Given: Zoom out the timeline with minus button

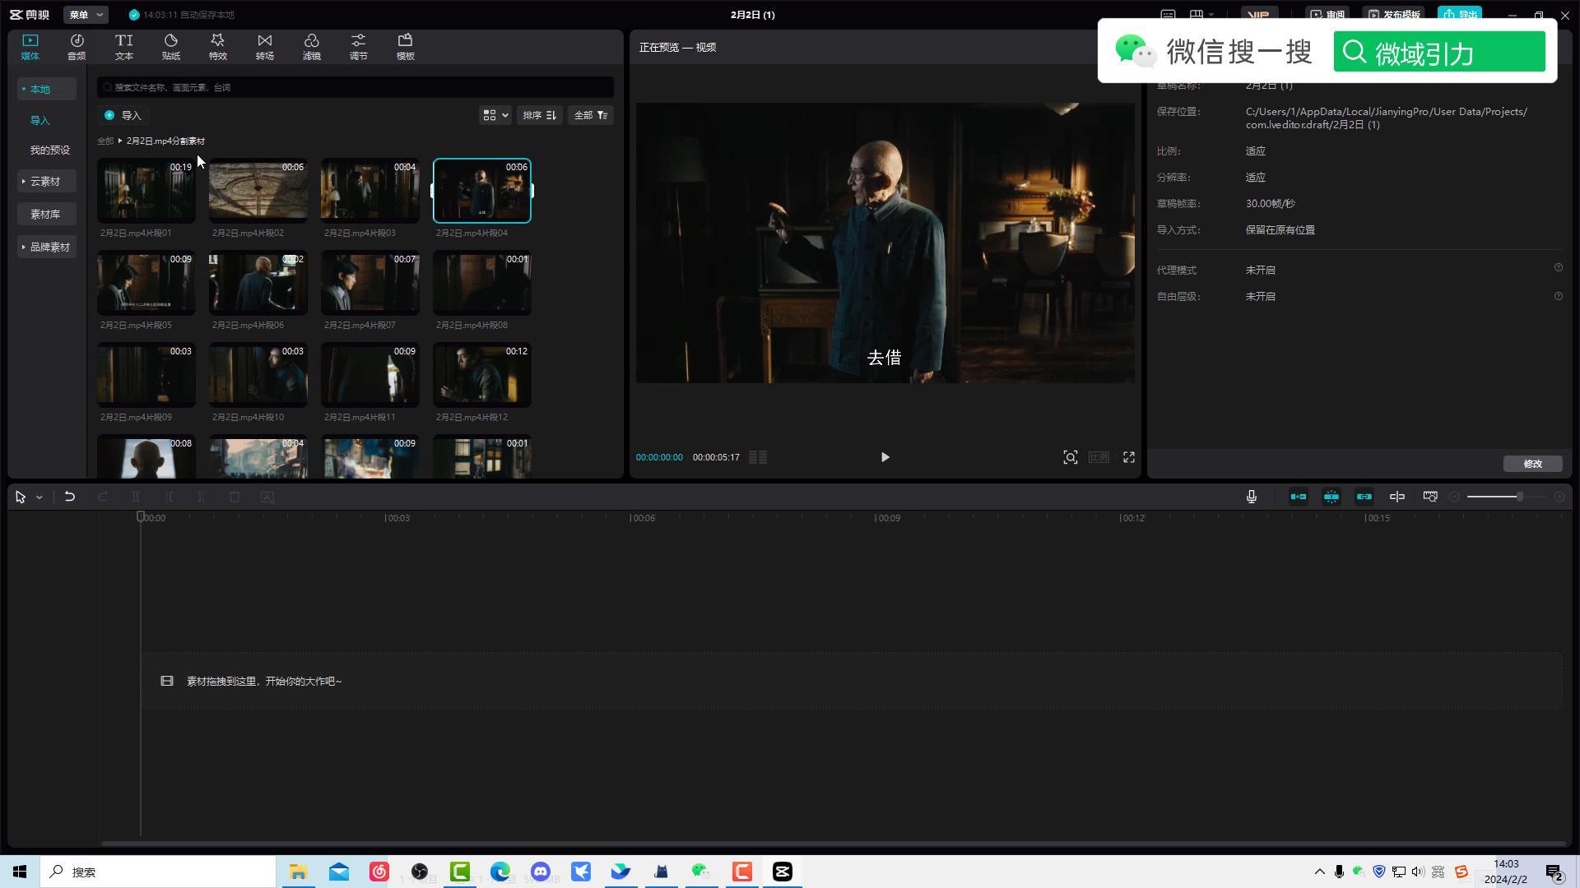Looking at the screenshot, I should coord(1454,497).
